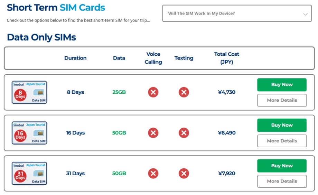Click the texting X icon for 31 Days
Viewport: 318px width, 195px height.
[x=184, y=173]
